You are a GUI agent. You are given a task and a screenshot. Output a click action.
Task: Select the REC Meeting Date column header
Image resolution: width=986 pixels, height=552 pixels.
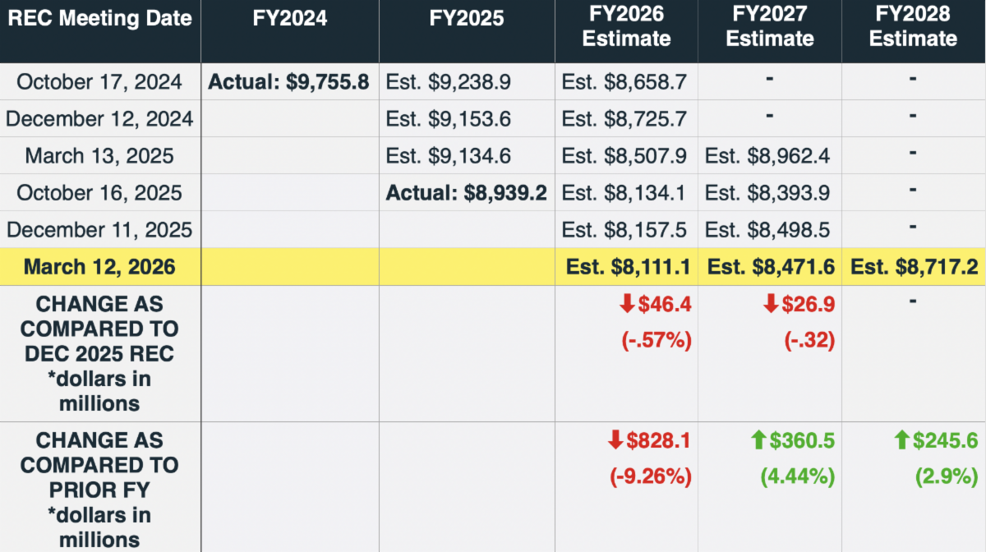99,18
